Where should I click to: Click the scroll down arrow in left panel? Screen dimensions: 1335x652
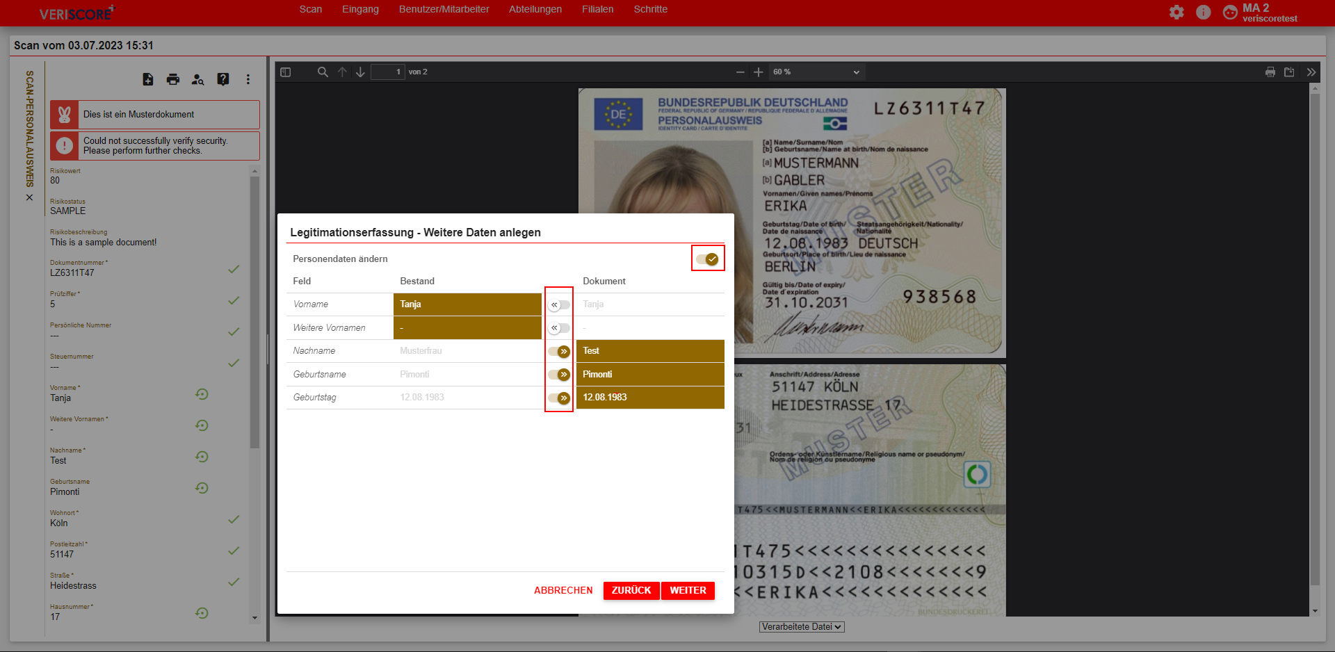pos(254,617)
